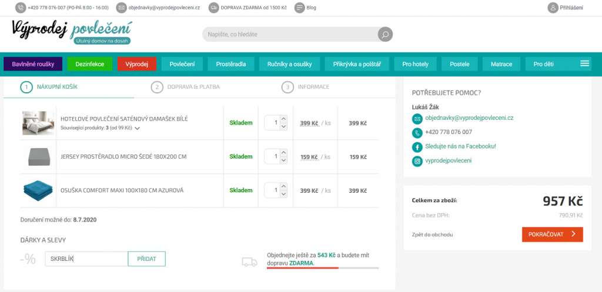
Task: Go to Informace step
Action: click(306, 87)
